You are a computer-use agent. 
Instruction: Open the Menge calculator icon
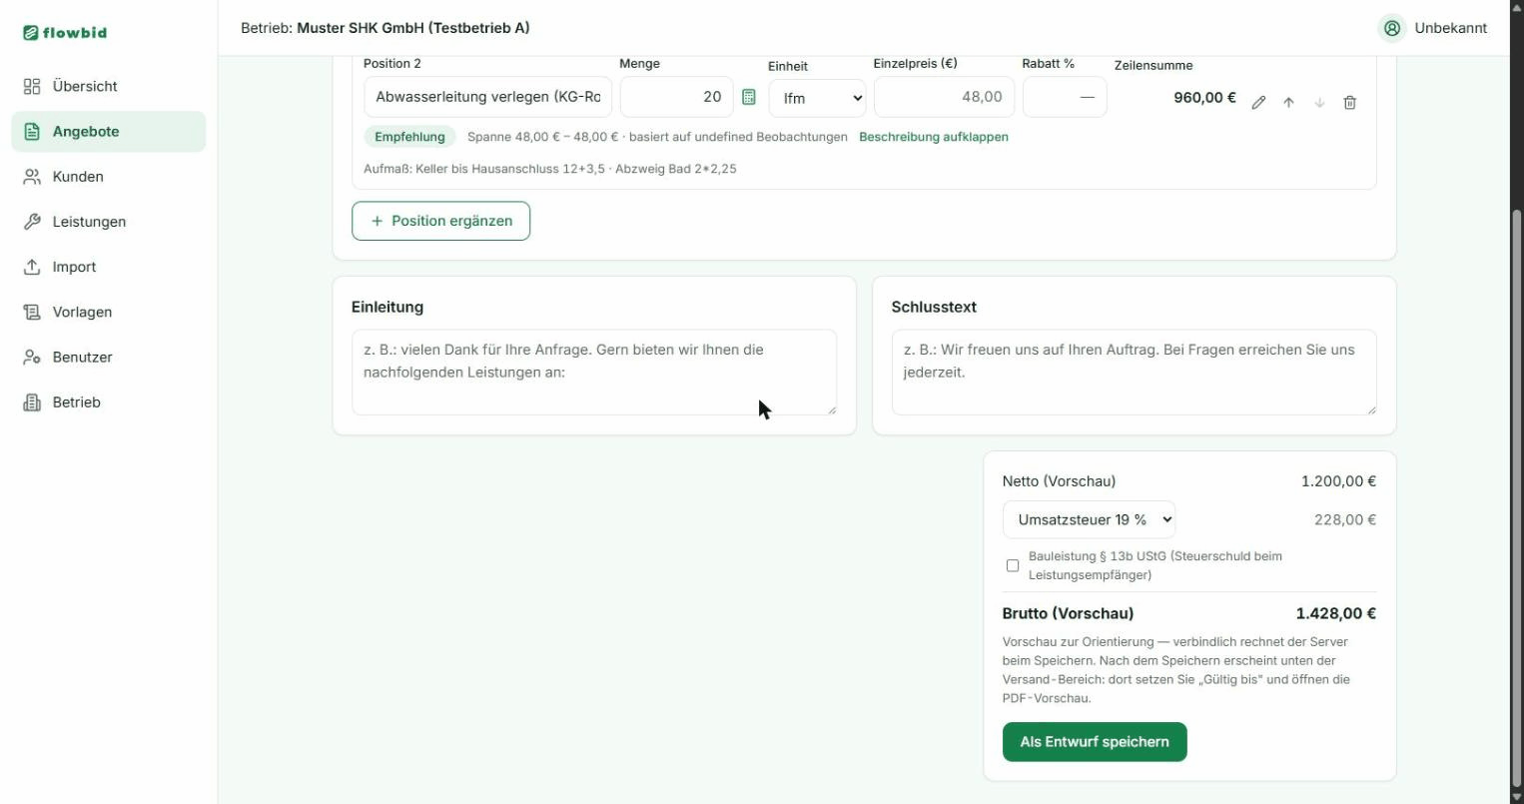(x=749, y=97)
